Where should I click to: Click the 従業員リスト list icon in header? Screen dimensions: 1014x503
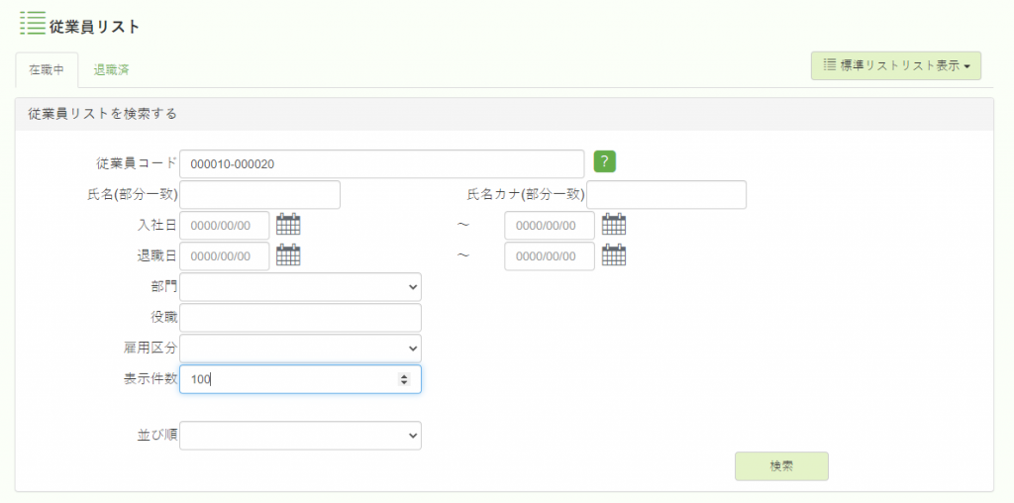pos(33,24)
